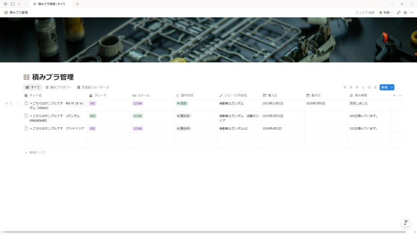
Task: Favorite the page with star icon
Action: (405, 13)
